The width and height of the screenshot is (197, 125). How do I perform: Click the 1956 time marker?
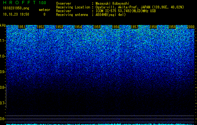116,27
